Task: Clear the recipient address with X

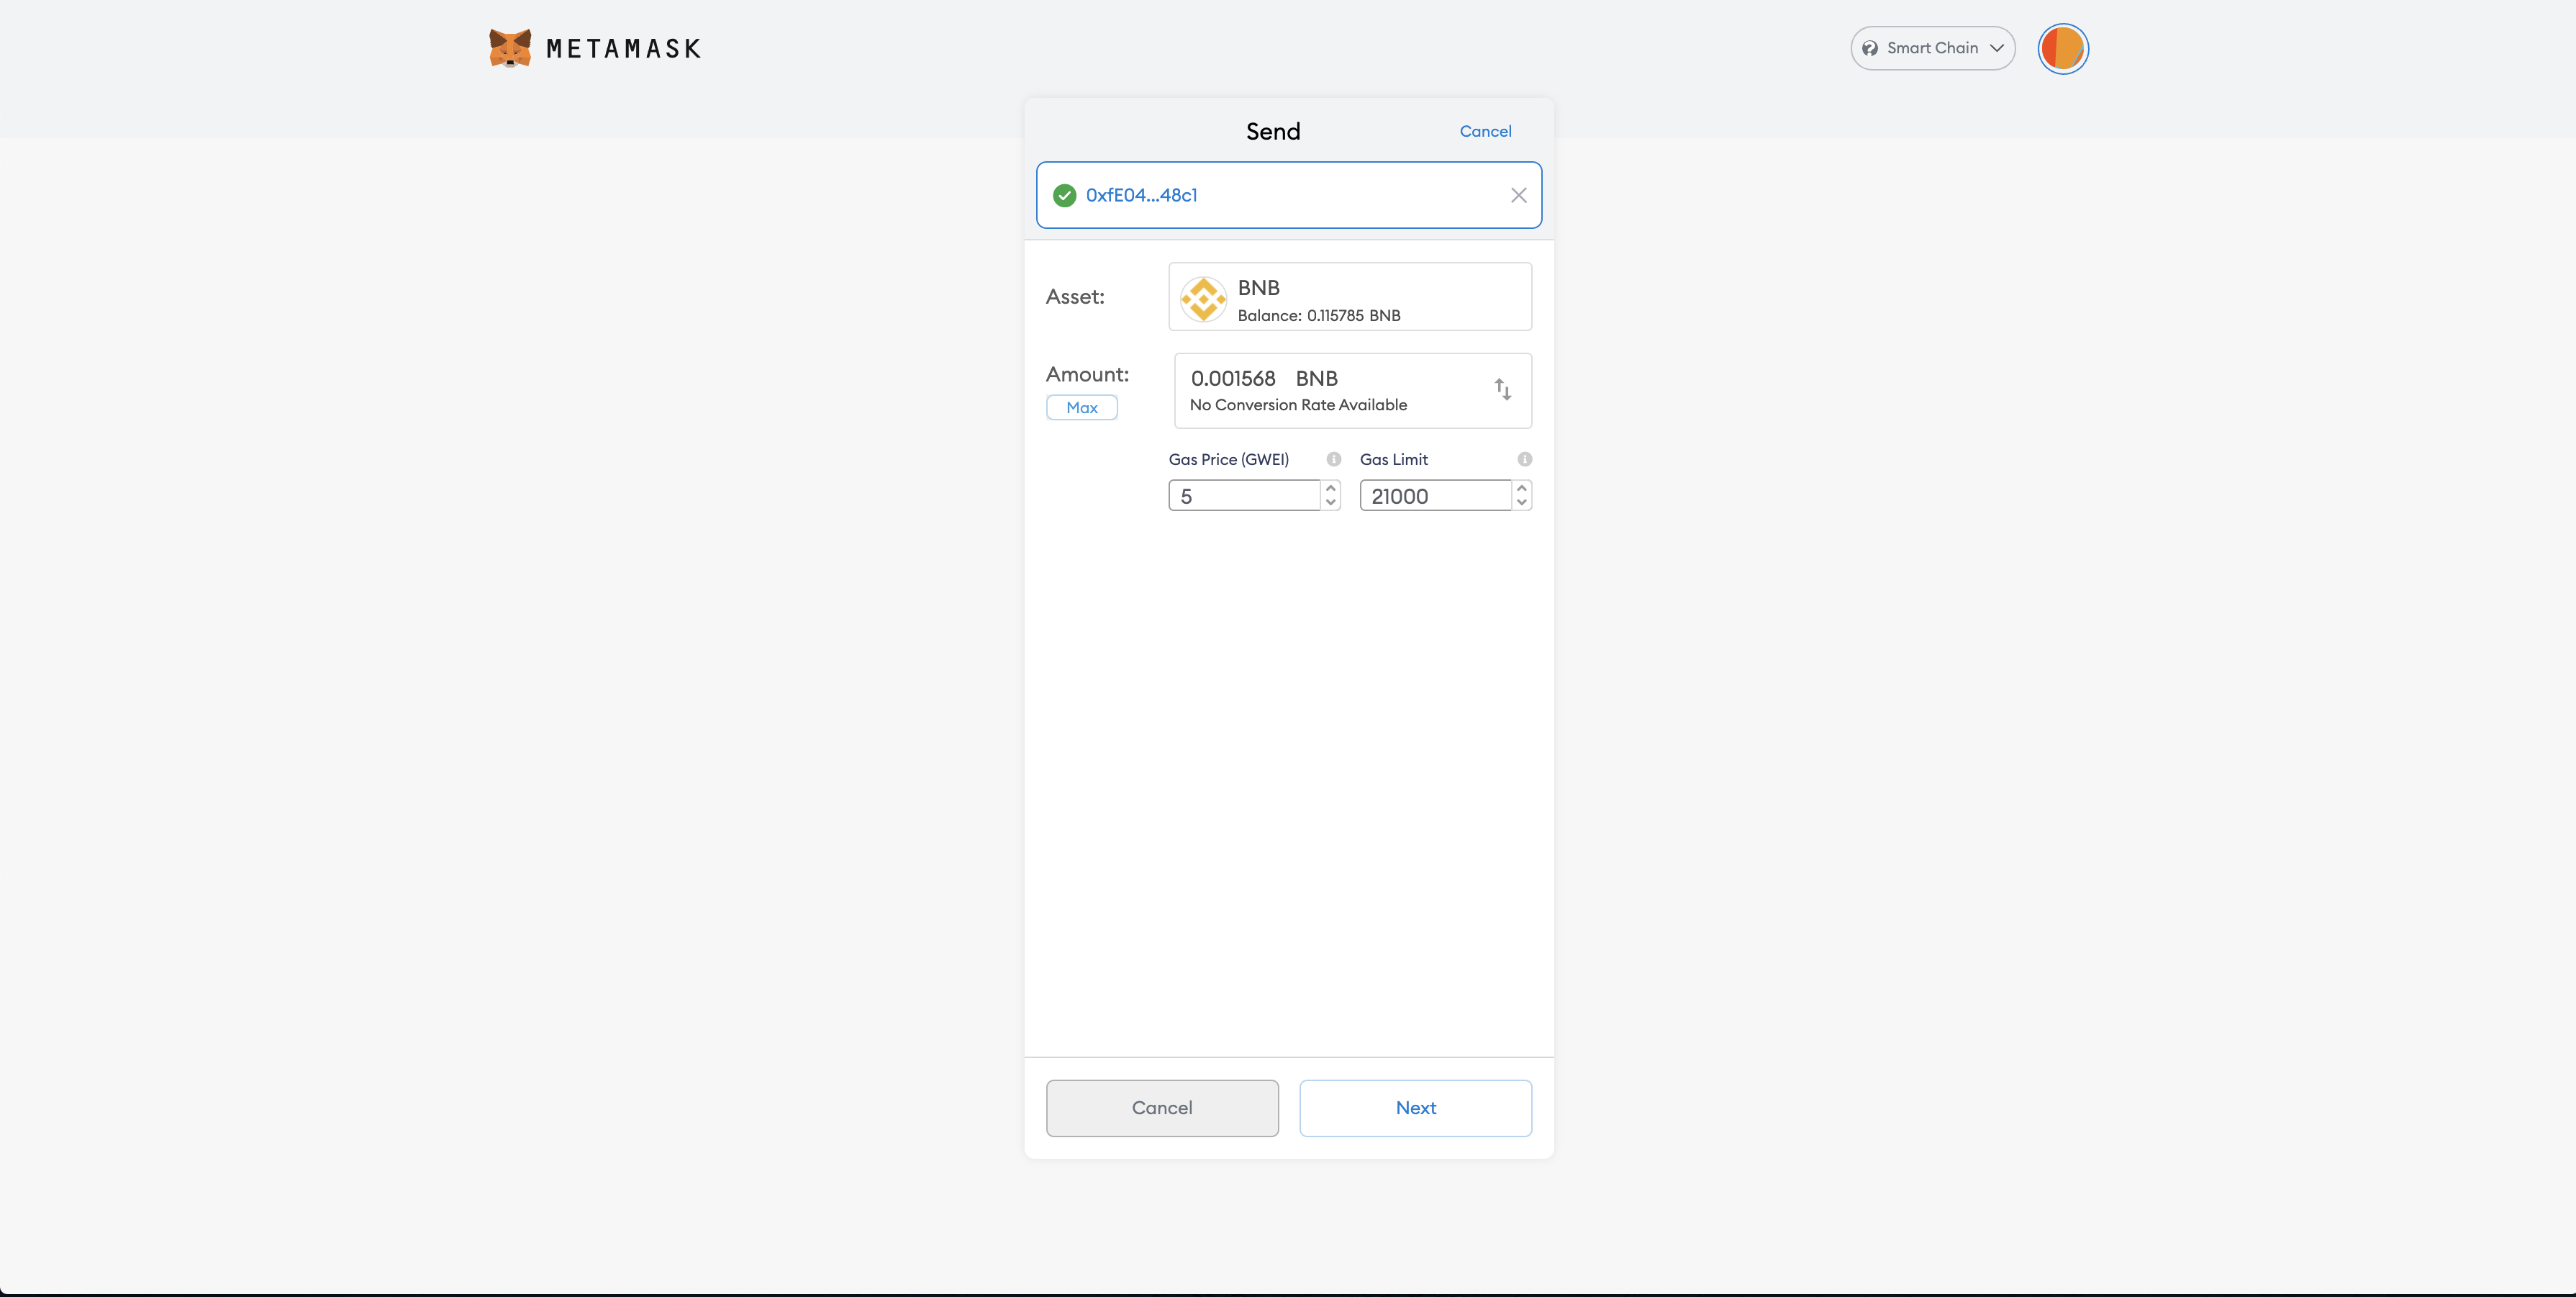Action: pyautogui.click(x=1518, y=195)
